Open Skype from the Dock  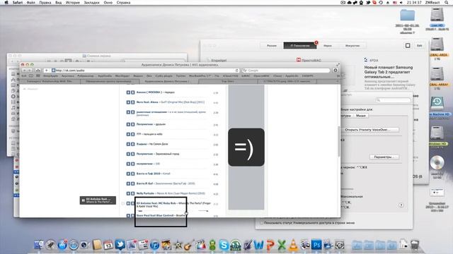pos(224,245)
